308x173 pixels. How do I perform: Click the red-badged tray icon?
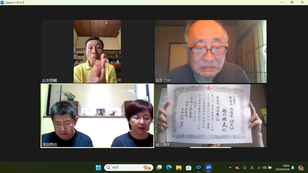pos(237,168)
